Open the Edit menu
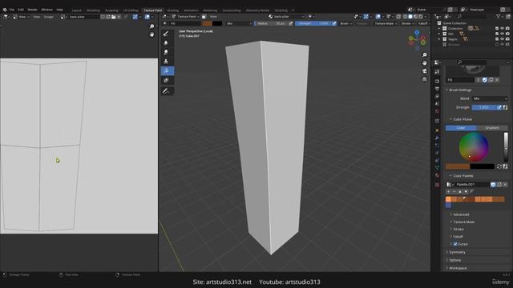 point(21,10)
